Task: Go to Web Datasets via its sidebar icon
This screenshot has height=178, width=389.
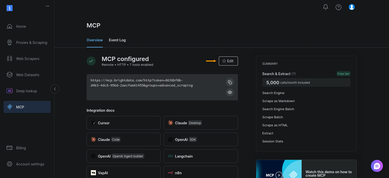Action: click(x=10, y=75)
